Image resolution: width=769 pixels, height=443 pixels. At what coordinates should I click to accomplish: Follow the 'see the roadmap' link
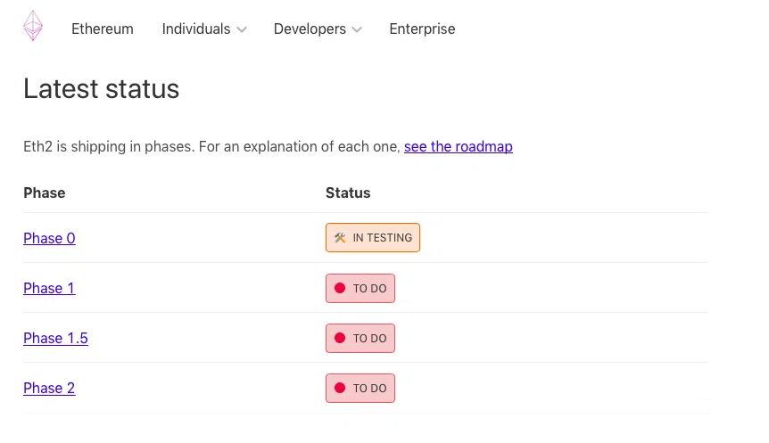click(458, 146)
